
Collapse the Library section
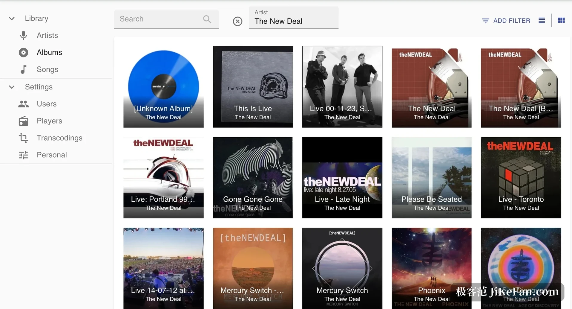[12, 19]
